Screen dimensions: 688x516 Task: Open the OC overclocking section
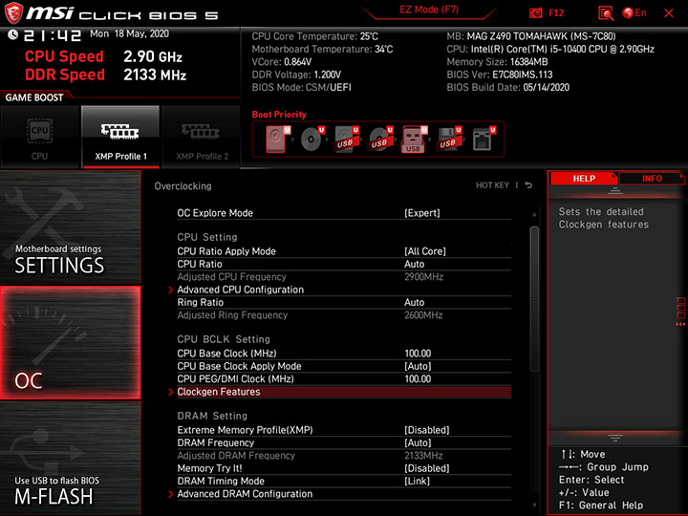(x=71, y=343)
